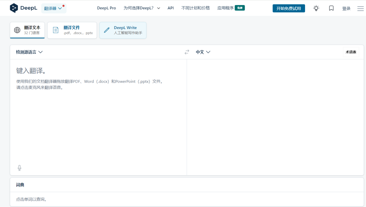This screenshot has width=366, height=207.
Task: Click the microphone voice input icon
Action: pyautogui.click(x=19, y=168)
